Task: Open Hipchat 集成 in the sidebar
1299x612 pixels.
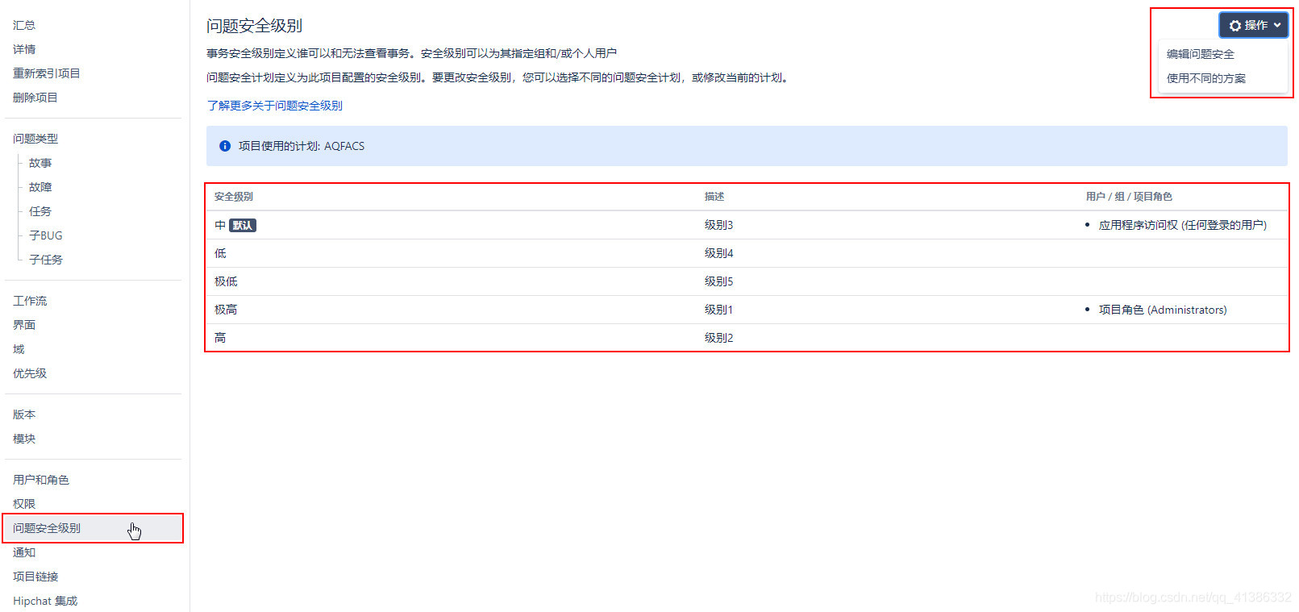Action: 45,601
